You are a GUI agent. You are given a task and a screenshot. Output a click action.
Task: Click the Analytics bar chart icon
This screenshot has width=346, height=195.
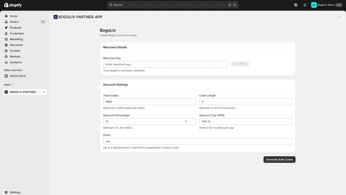pyautogui.click(x=6, y=62)
